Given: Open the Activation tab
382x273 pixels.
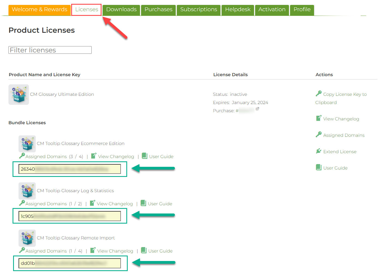Looking at the screenshot, I should coord(272,10).
